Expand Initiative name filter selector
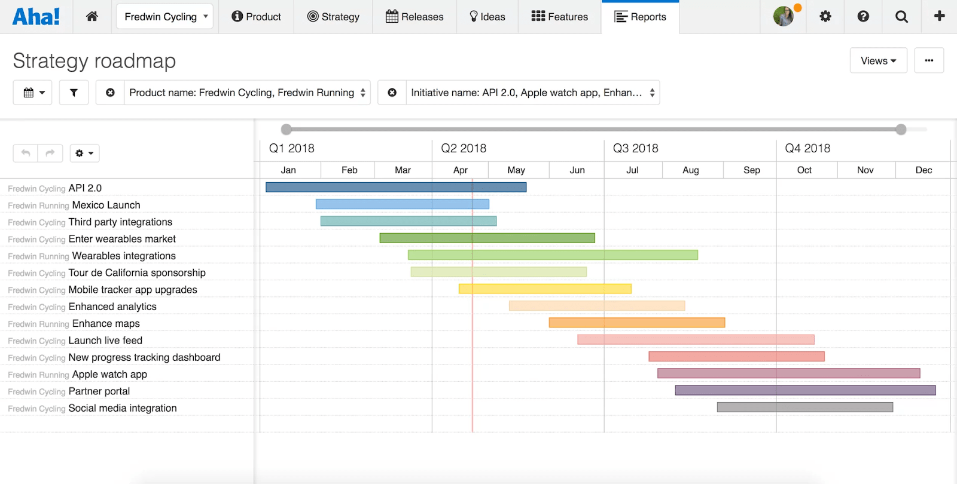This screenshot has height=484, width=957. tap(532, 93)
